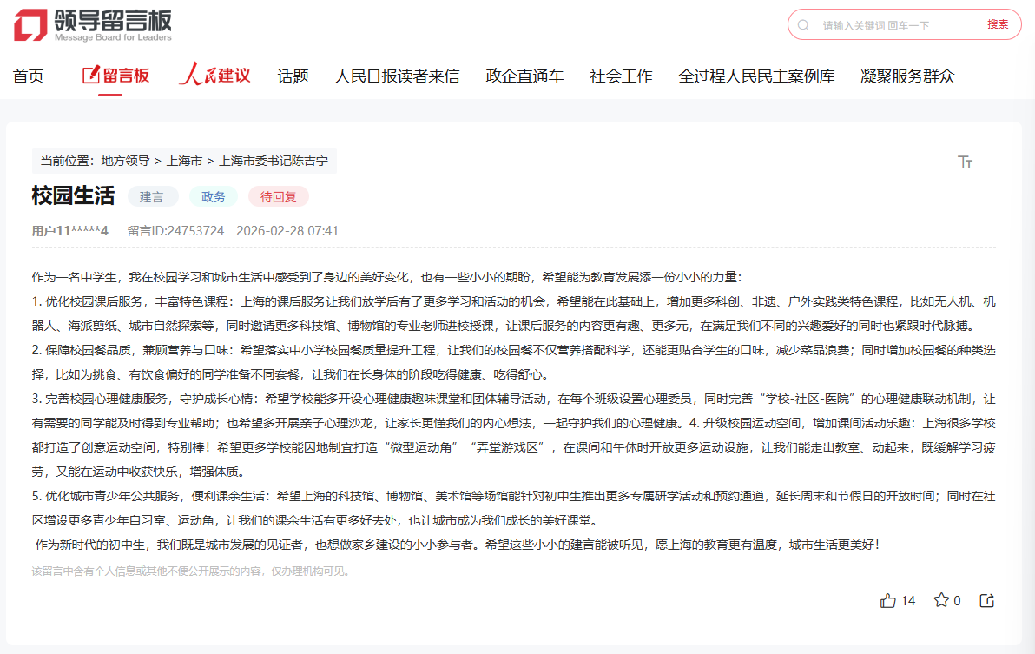Switch to the 话题 tab
Image resolution: width=1035 pixels, height=654 pixels.
[292, 76]
